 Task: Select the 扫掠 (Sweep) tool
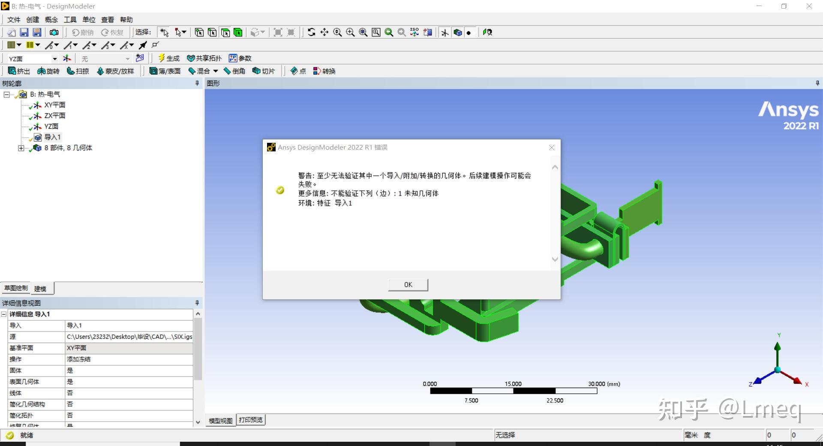point(78,71)
